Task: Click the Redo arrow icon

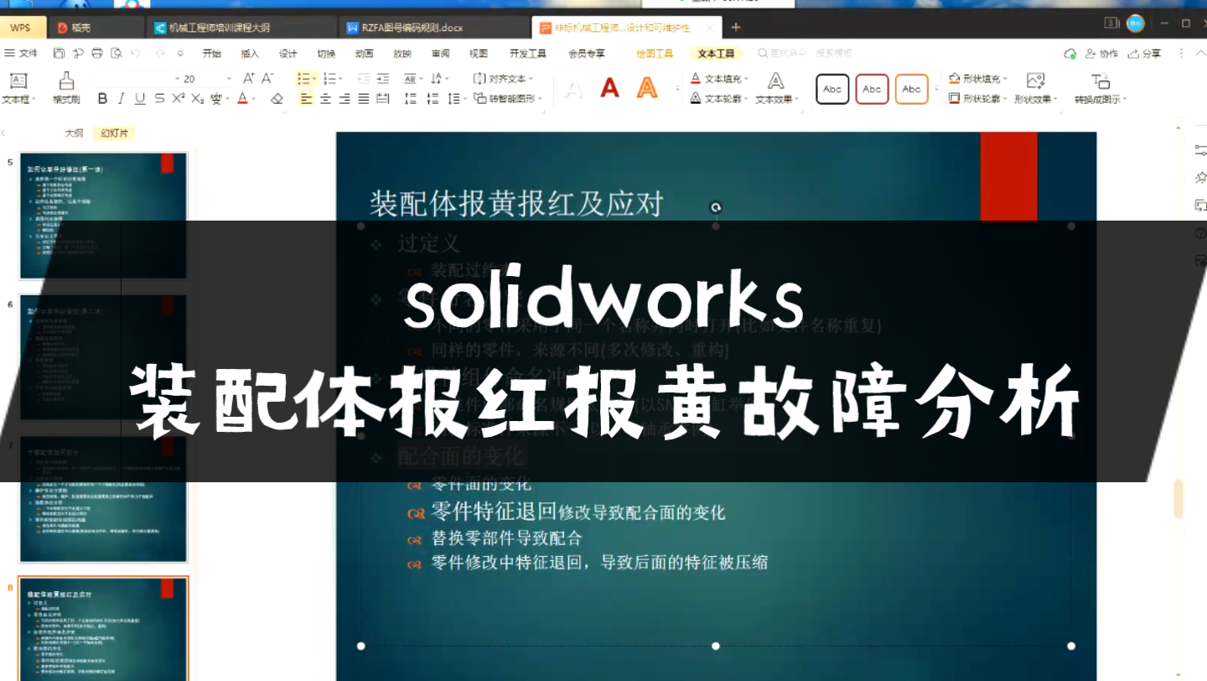Action: [x=159, y=54]
